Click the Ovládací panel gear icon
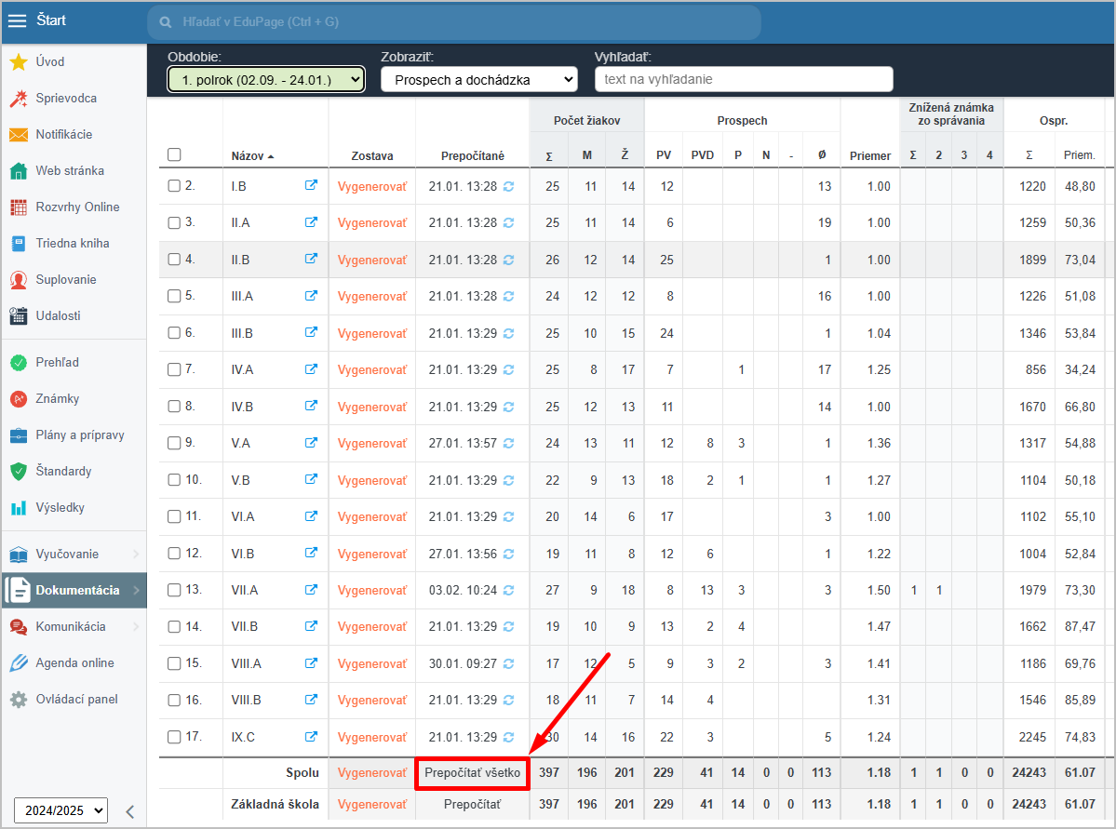The height and width of the screenshot is (829, 1116). click(x=18, y=700)
